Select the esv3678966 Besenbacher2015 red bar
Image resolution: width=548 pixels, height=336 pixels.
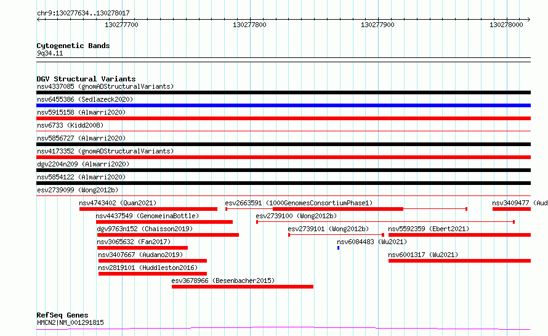(x=243, y=287)
